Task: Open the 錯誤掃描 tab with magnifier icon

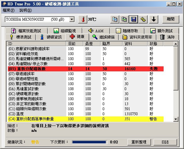Action: pos(104,37)
